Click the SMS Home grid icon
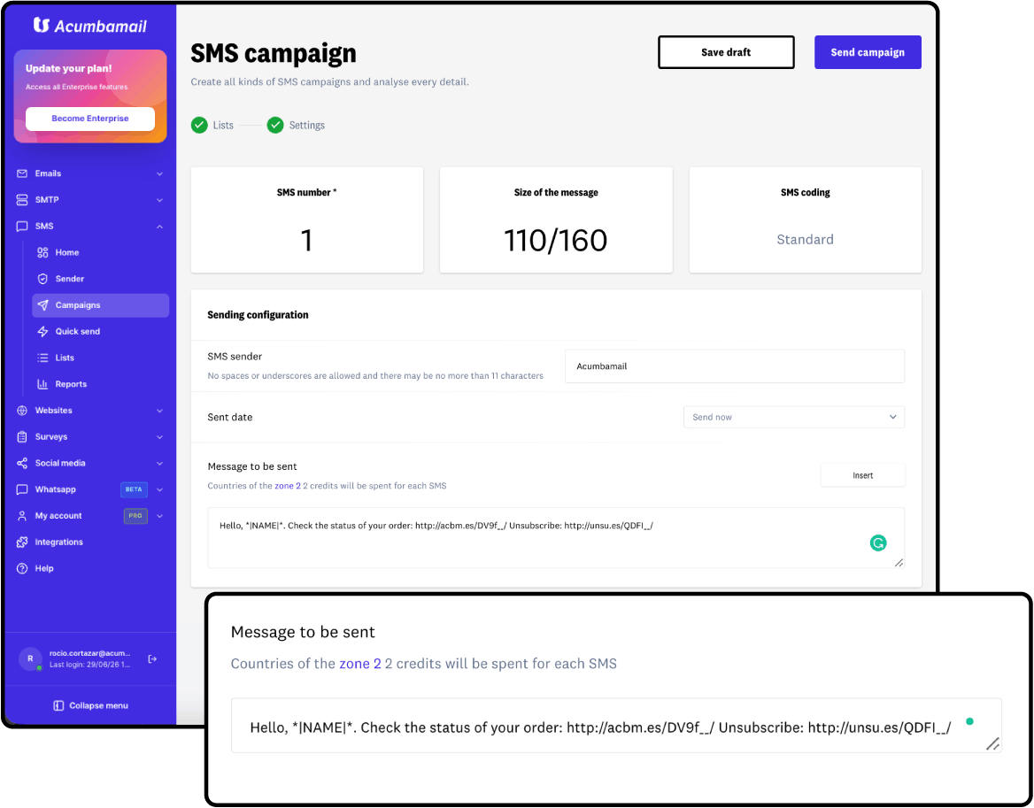This screenshot has width=1034, height=808. (42, 252)
